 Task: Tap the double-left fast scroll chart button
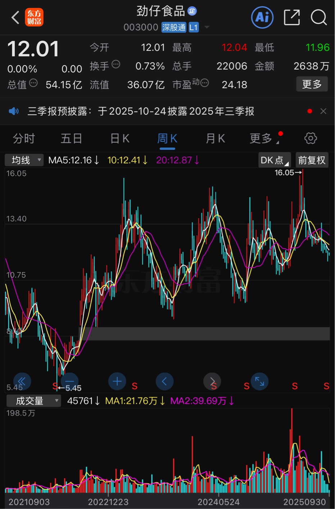[x=22, y=381]
